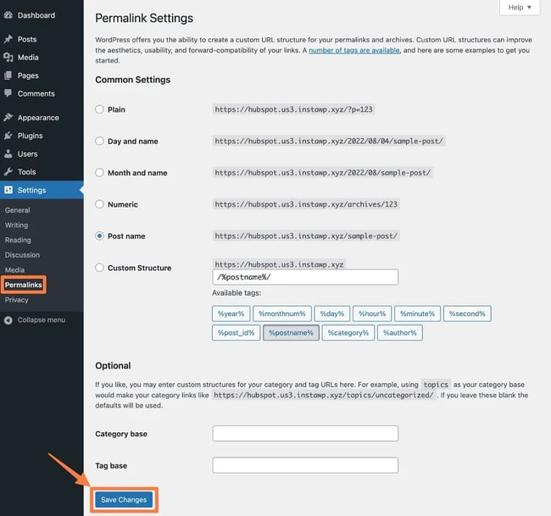Insert the %author% tag button

pyautogui.click(x=400, y=333)
